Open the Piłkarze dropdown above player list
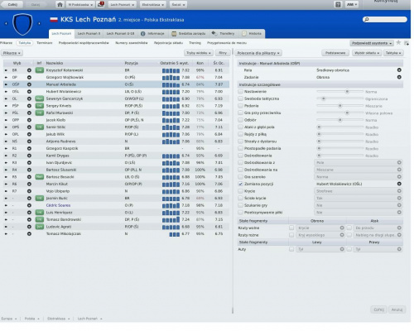 coord(12,53)
